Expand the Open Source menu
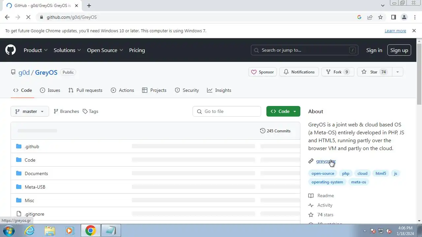The image size is (422, 237). pyautogui.click(x=105, y=50)
